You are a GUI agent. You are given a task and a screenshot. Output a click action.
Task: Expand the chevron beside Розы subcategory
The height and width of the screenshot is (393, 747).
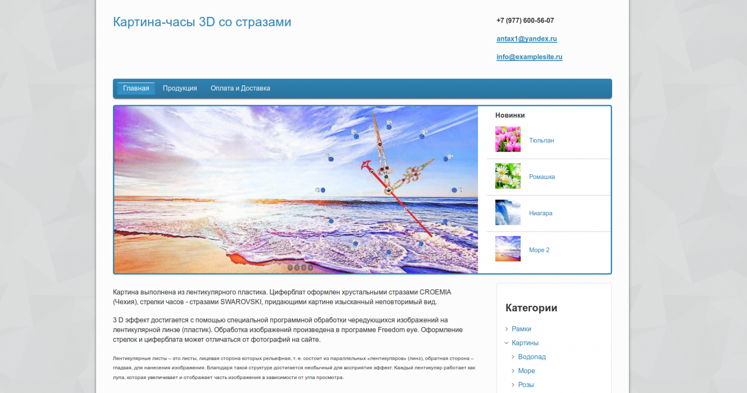click(513, 385)
